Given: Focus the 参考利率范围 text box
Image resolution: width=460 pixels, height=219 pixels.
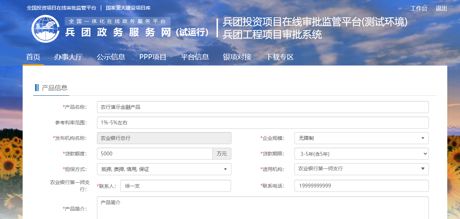Looking at the screenshot, I should coord(263,123).
